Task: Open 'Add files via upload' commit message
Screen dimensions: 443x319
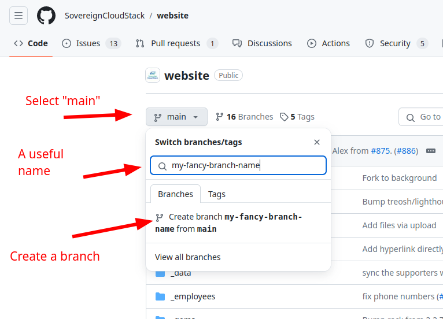Action: pos(399,225)
